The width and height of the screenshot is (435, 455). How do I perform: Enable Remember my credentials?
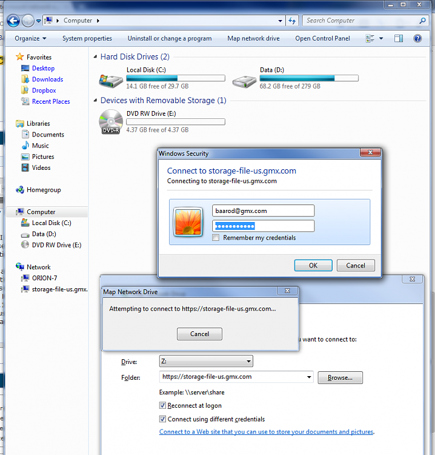click(216, 238)
